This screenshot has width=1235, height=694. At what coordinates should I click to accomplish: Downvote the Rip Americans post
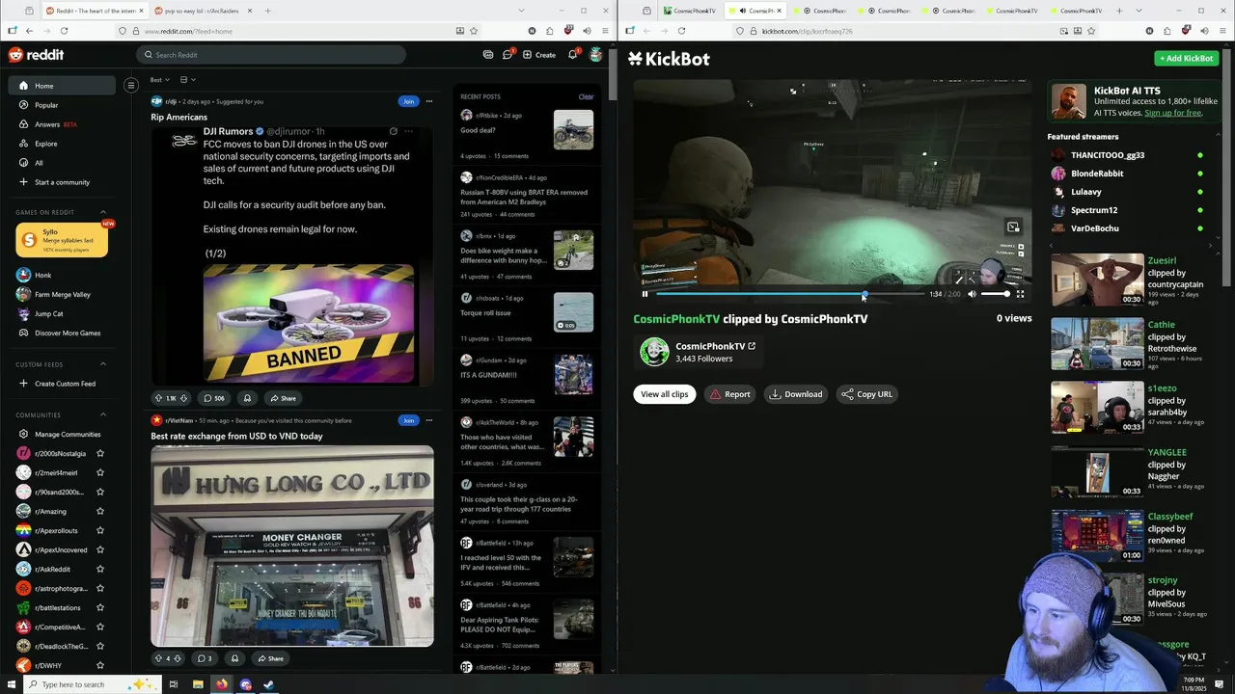(183, 398)
